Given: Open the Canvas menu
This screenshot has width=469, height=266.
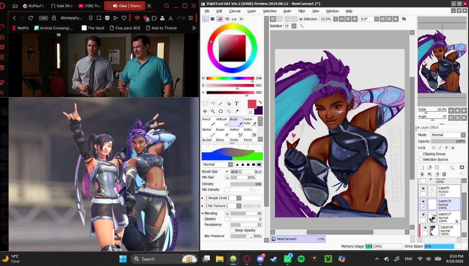Looking at the screenshot, I should 235,11.
